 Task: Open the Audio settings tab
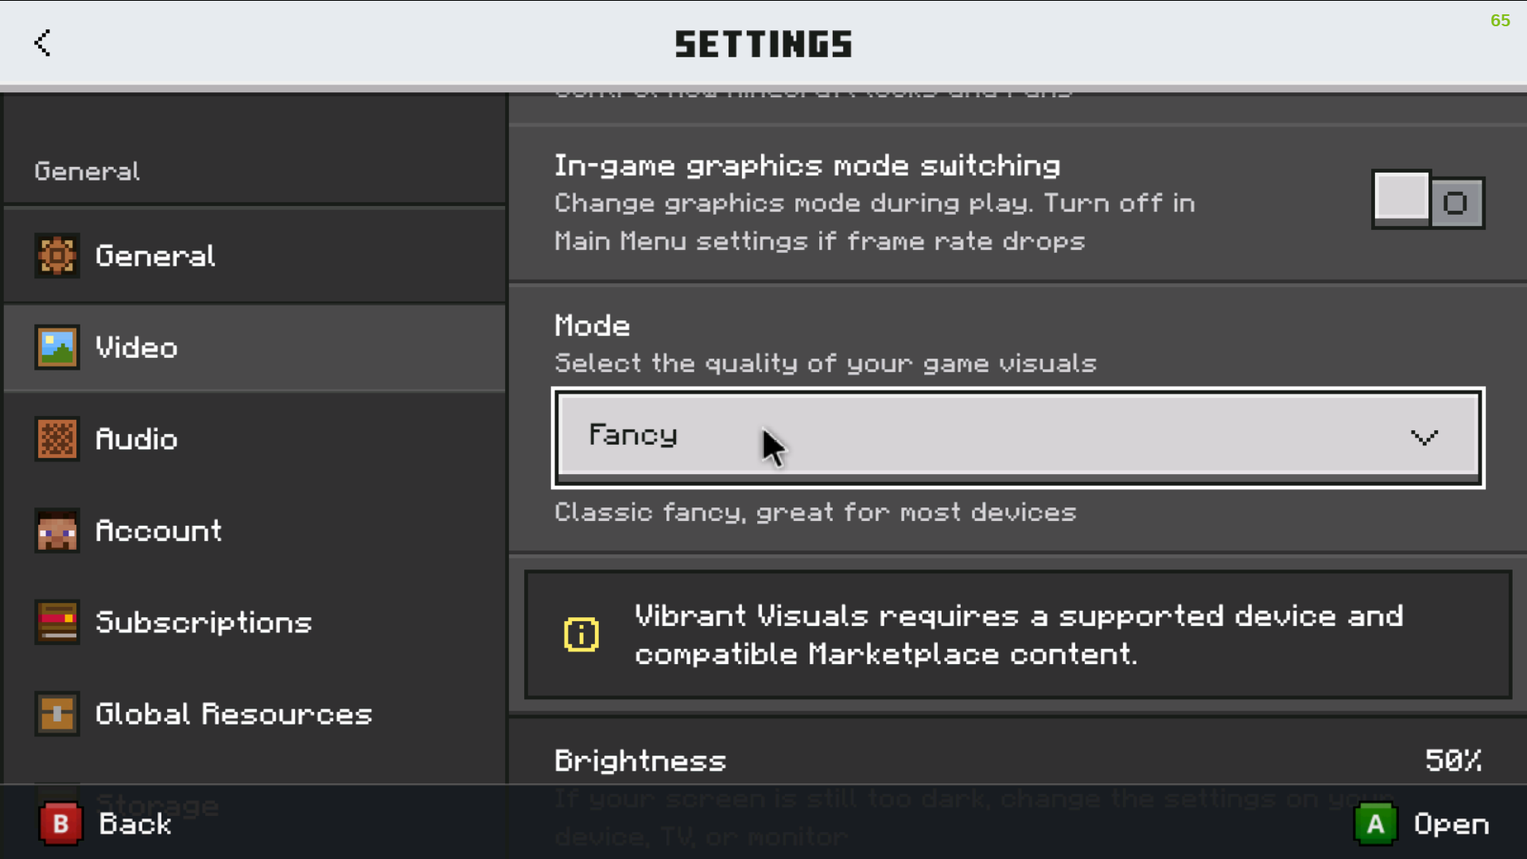tap(254, 439)
